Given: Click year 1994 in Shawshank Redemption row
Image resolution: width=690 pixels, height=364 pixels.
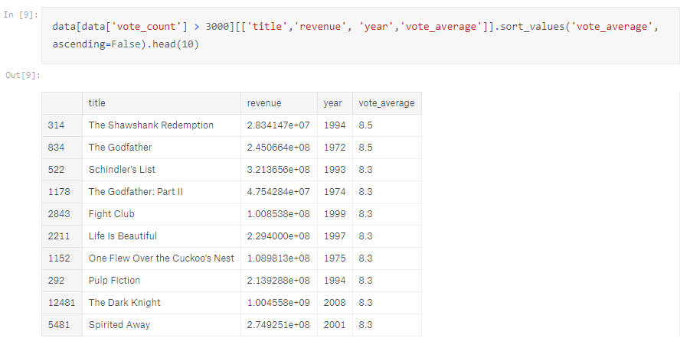Looking at the screenshot, I should click(x=335, y=125).
